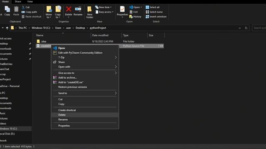Choose Copy in the context menu

(85, 104)
